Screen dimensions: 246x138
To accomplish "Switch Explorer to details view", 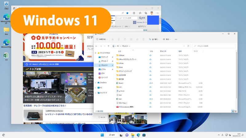I will click(x=233, y=111).
